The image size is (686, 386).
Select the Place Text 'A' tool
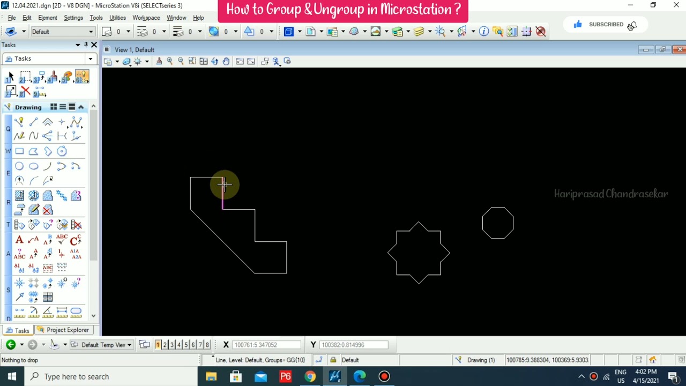tap(19, 240)
